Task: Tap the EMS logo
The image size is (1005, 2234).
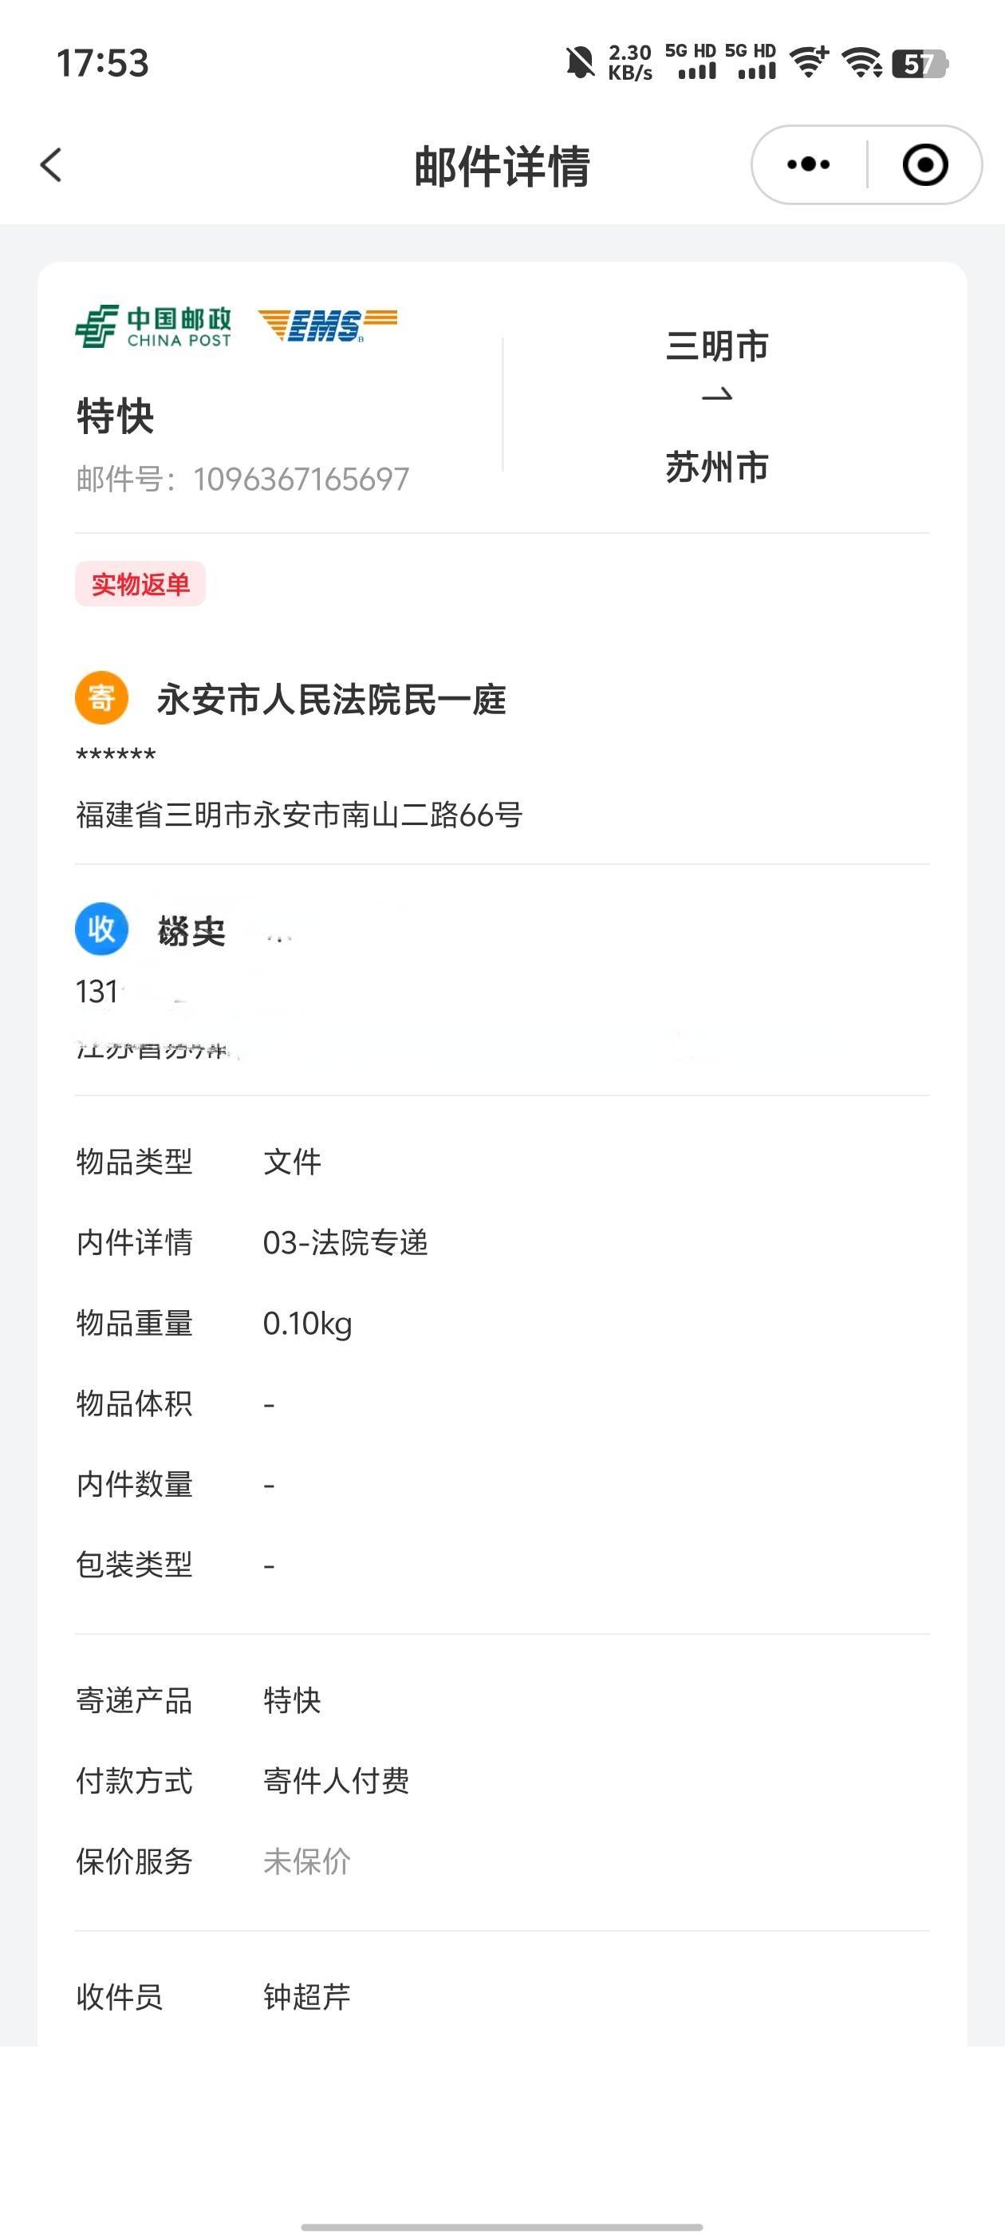Action: 327,326
